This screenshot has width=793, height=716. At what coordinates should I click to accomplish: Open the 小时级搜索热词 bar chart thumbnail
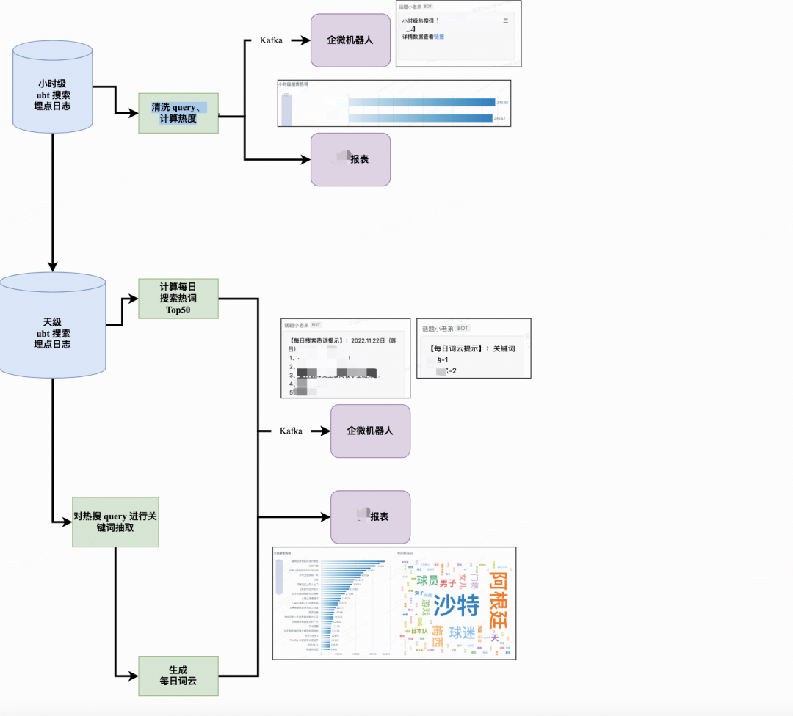[394, 103]
